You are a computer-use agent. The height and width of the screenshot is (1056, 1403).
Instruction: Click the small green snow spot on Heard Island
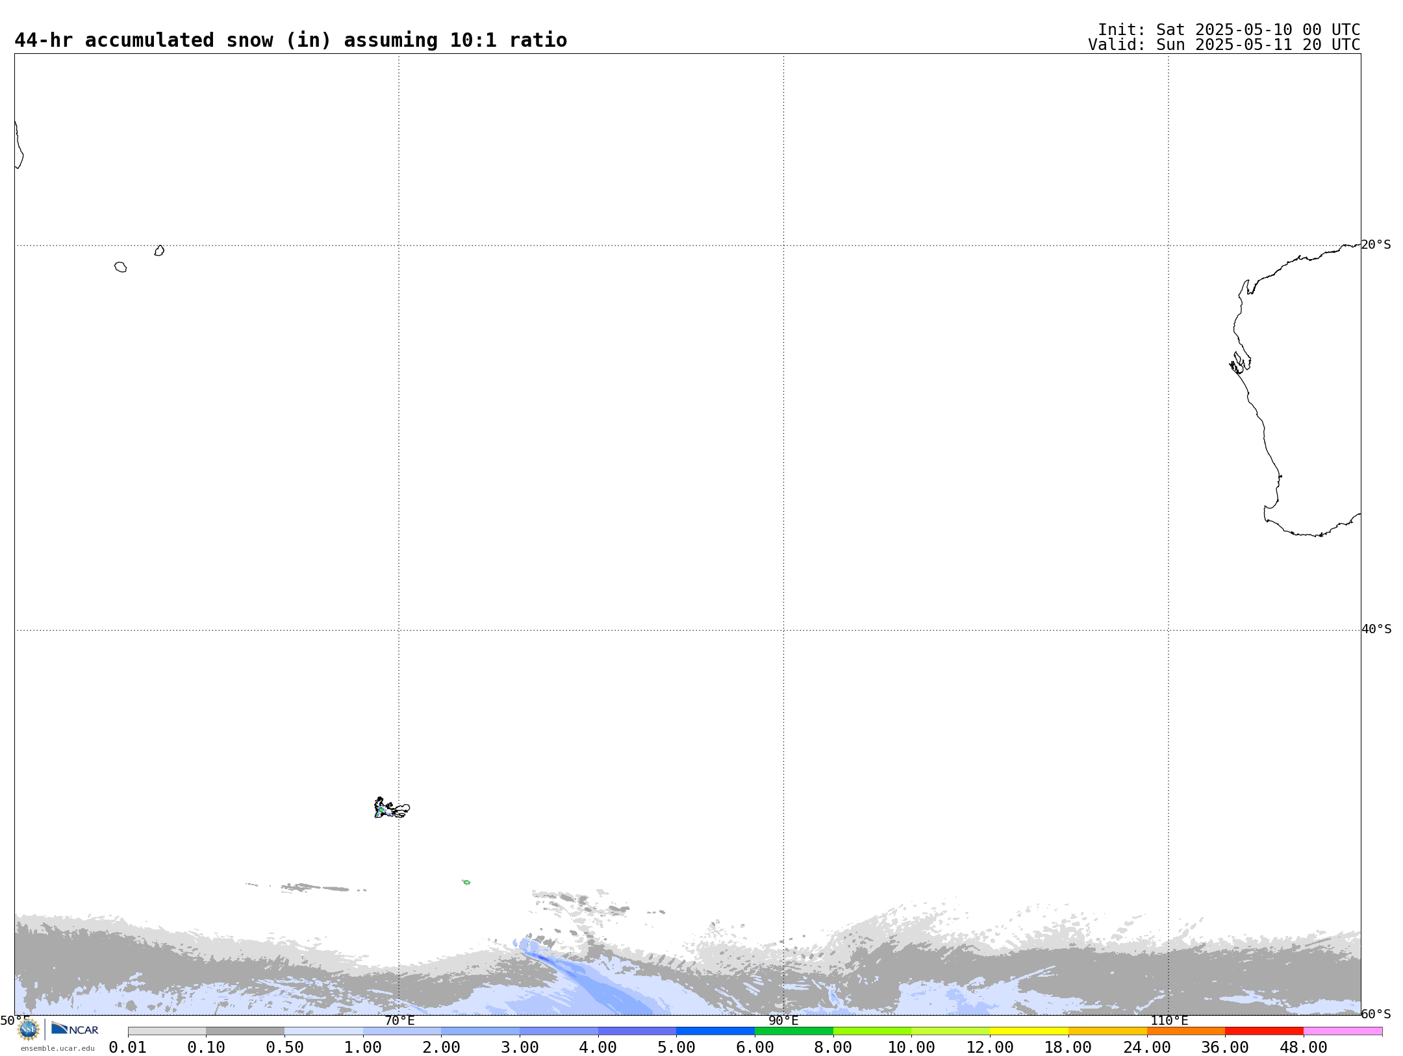[x=466, y=882]
